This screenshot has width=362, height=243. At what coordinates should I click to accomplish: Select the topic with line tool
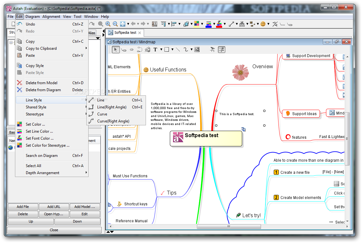coord(124,50)
